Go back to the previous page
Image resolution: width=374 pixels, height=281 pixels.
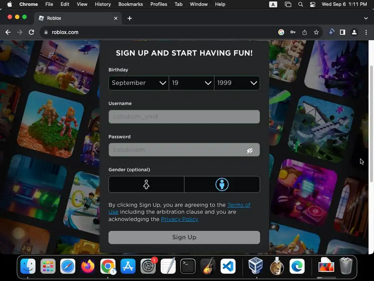[x=8, y=32]
